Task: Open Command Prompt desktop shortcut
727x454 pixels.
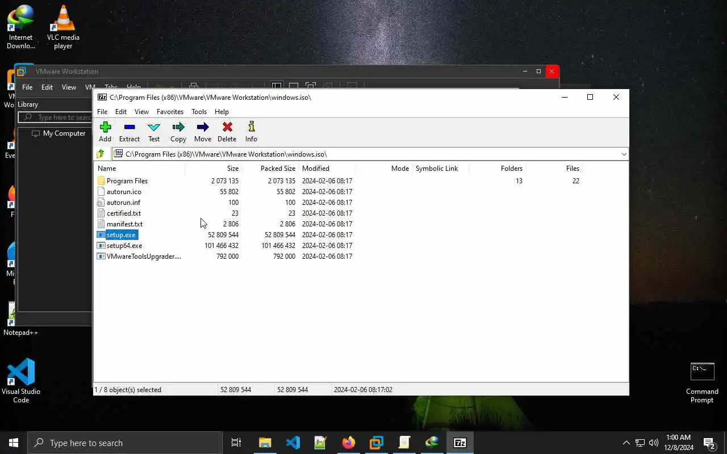Action: [x=702, y=383]
